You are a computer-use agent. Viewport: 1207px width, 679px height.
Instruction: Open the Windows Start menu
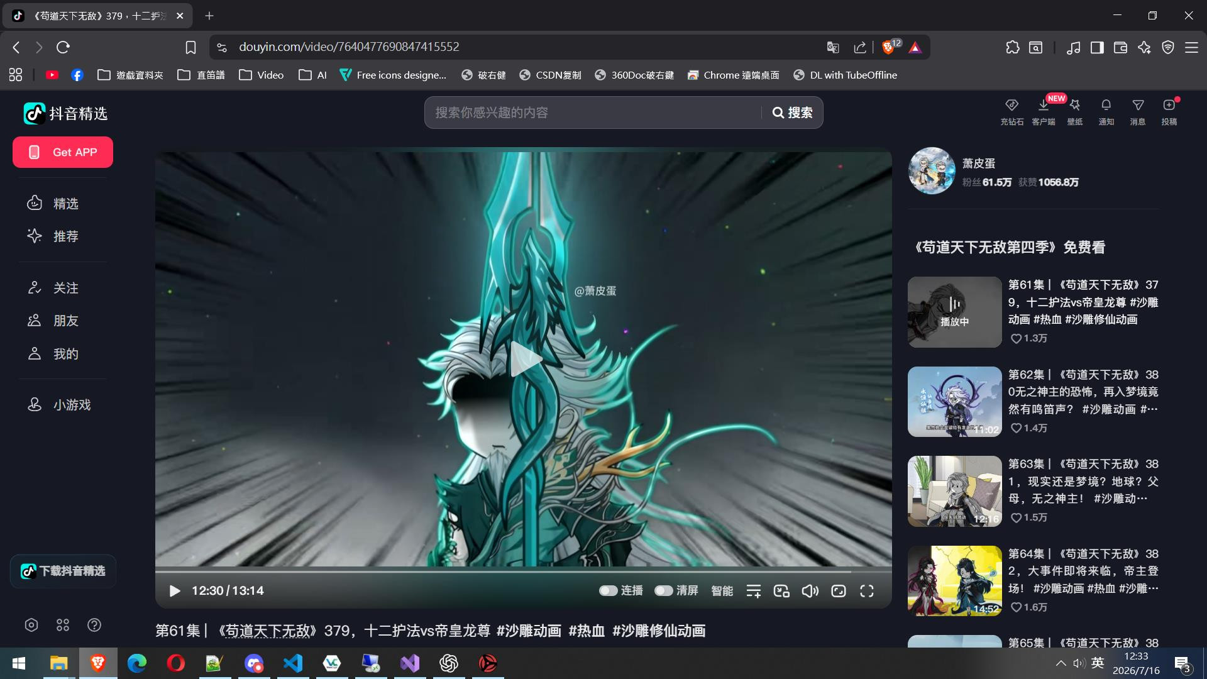[x=19, y=663]
